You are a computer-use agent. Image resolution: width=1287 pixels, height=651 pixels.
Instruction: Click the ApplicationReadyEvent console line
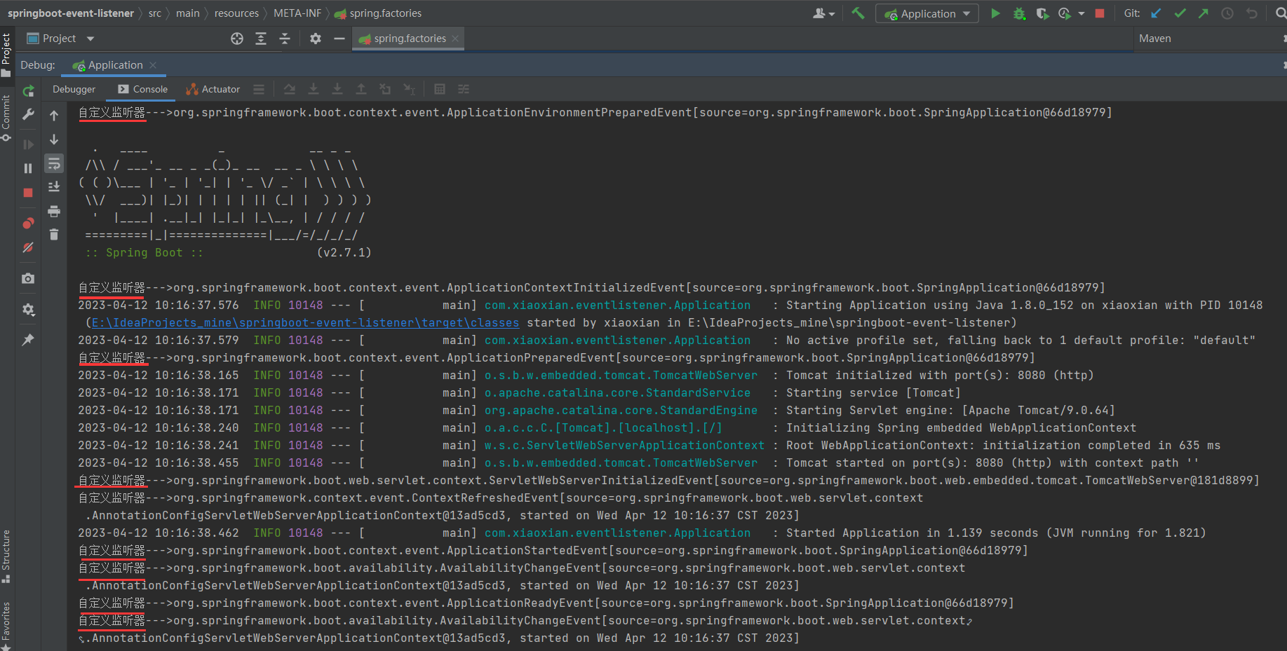(x=546, y=603)
